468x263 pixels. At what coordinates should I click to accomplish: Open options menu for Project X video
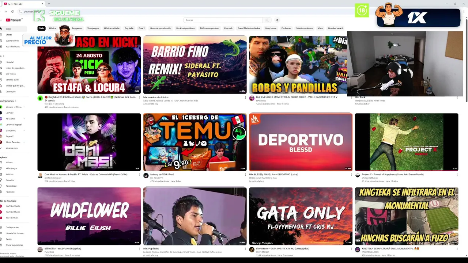coord(457,175)
